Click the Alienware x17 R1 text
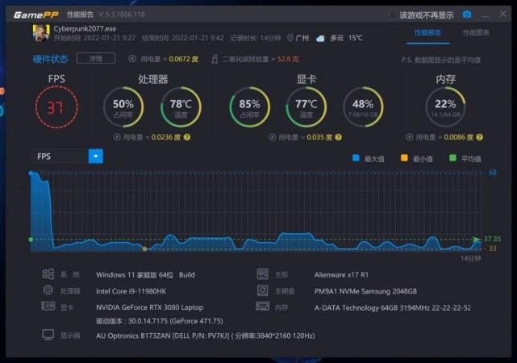Screen dimensions: 517x363 (341, 274)
